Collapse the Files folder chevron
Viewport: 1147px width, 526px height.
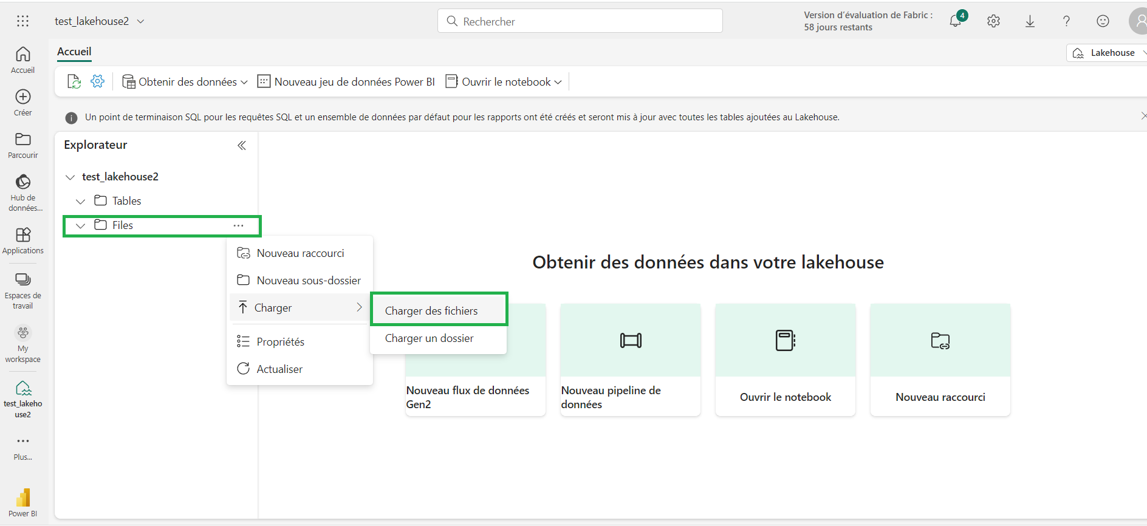point(80,225)
